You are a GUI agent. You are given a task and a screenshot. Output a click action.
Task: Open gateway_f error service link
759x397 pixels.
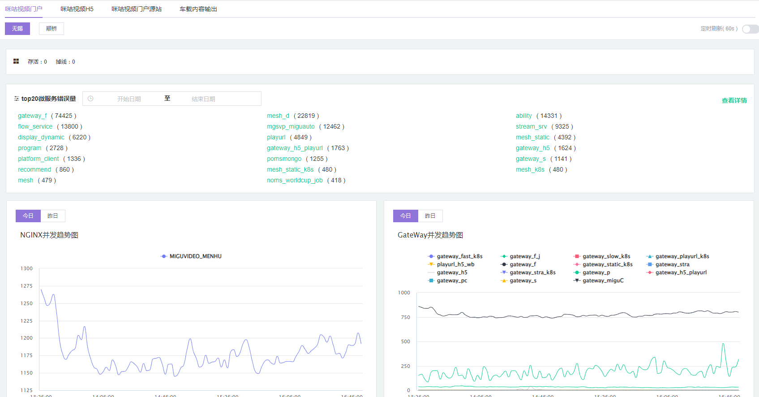pyautogui.click(x=32, y=116)
